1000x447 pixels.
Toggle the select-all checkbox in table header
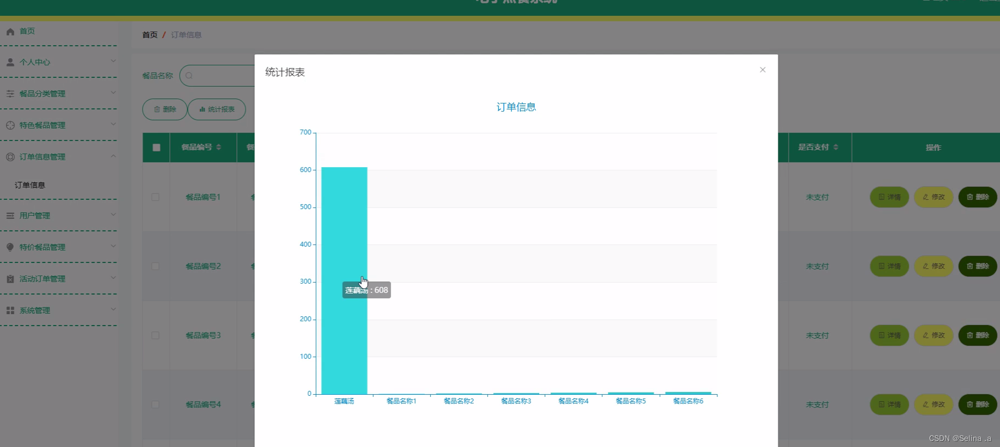(x=156, y=148)
